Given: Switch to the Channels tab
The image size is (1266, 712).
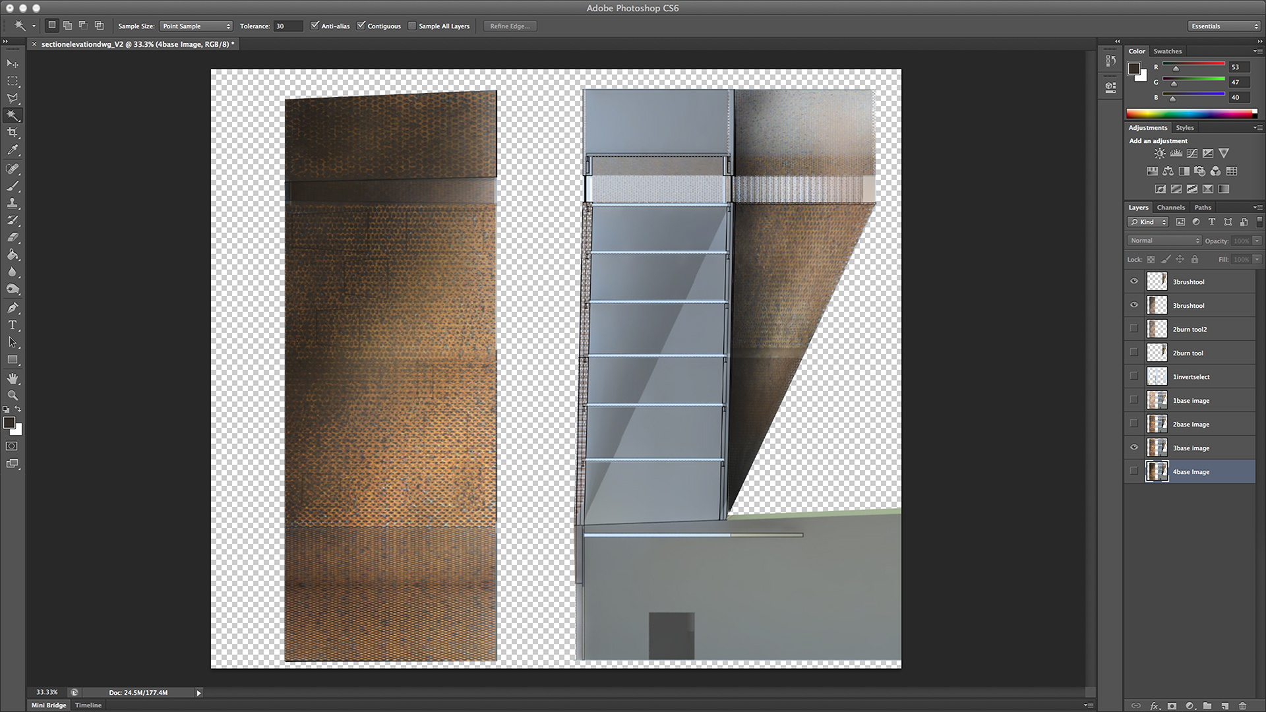Looking at the screenshot, I should (x=1170, y=207).
